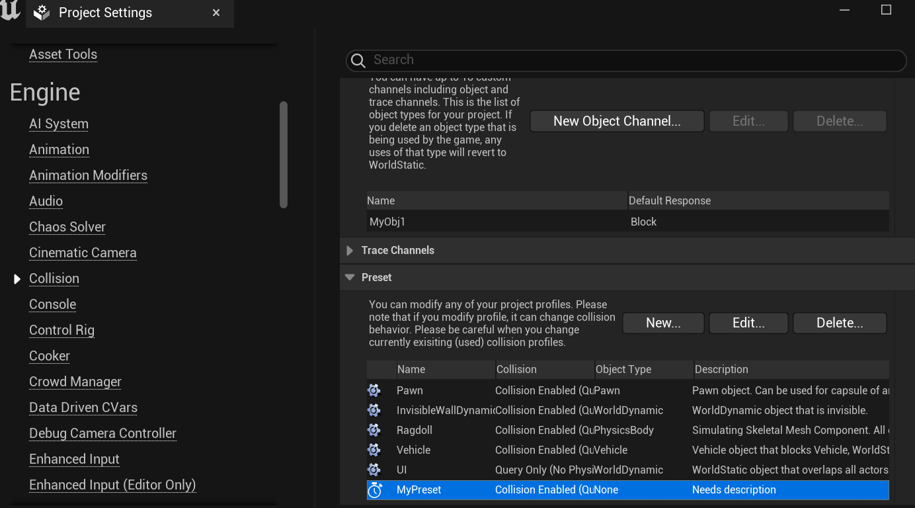Click the PhysicsBody object type cell
The width and height of the screenshot is (915, 508).
(623, 430)
